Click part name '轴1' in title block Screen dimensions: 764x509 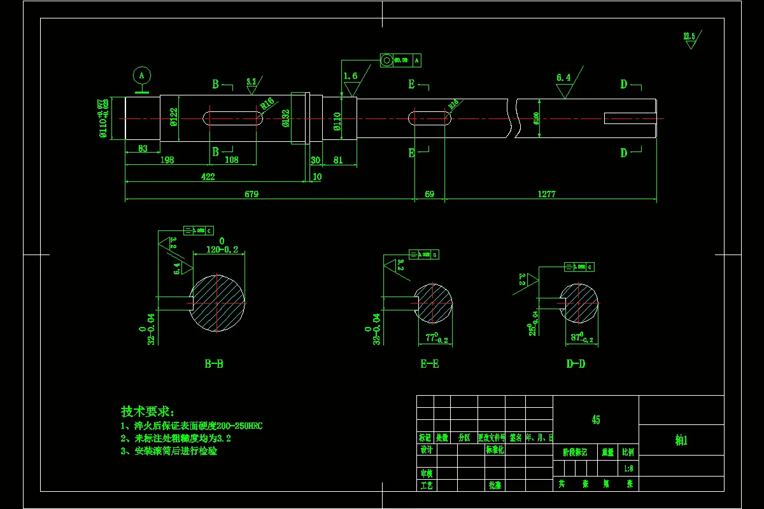click(x=681, y=440)
